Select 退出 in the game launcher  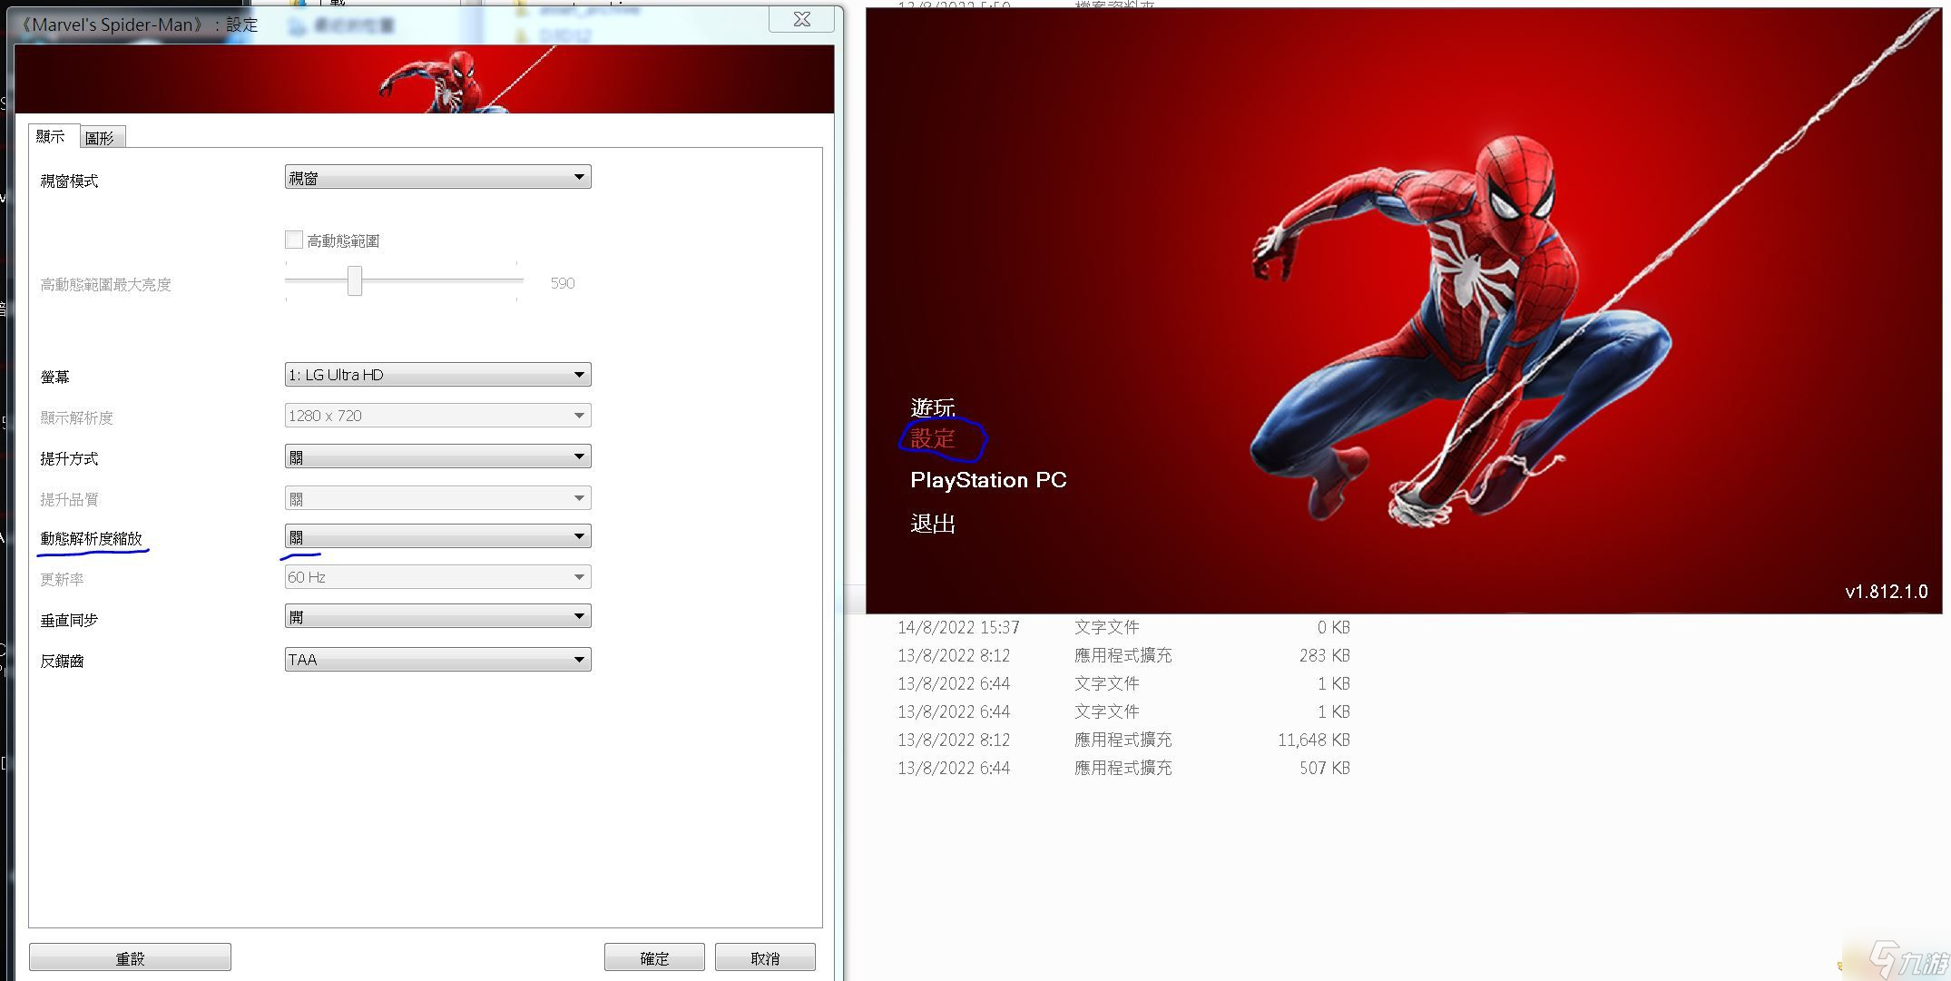click(x=933, y=524)
